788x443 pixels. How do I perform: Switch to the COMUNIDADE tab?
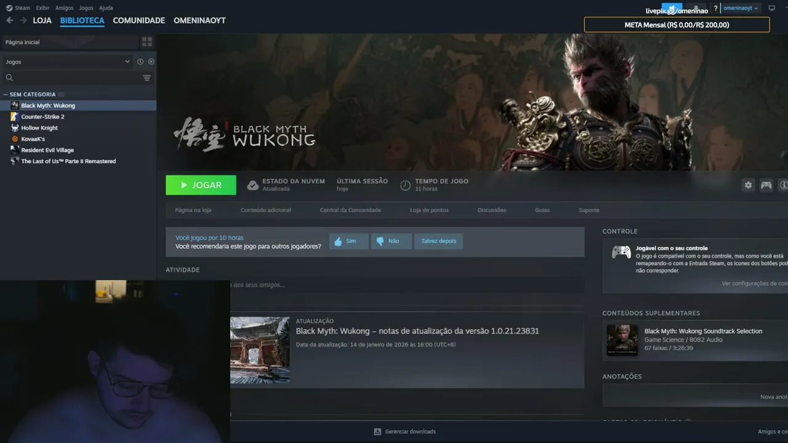click(x=139, y=20)
